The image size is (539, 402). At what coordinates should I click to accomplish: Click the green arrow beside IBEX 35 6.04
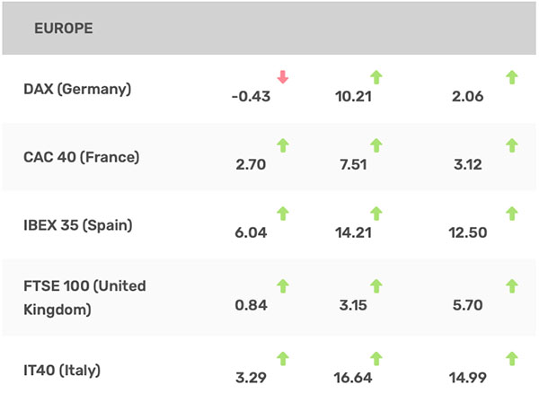tap(283, 214)
